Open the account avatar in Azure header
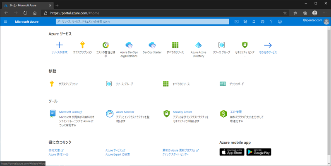This screenshot has height=166, width=331. point(326,22)
